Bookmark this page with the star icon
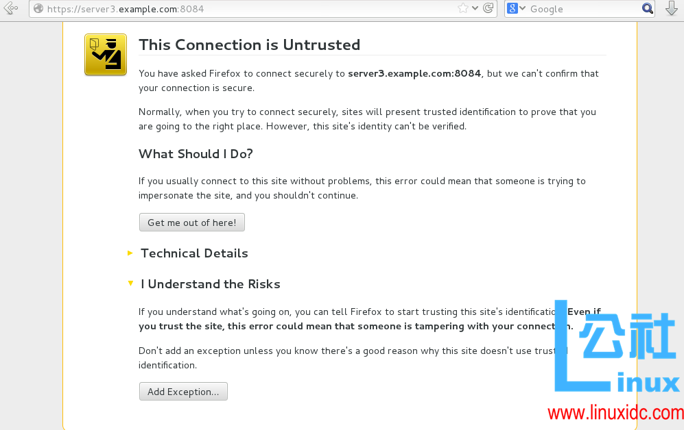Viewport: 684px width, 430px height. pyautogui.click(x=463, y=8)
